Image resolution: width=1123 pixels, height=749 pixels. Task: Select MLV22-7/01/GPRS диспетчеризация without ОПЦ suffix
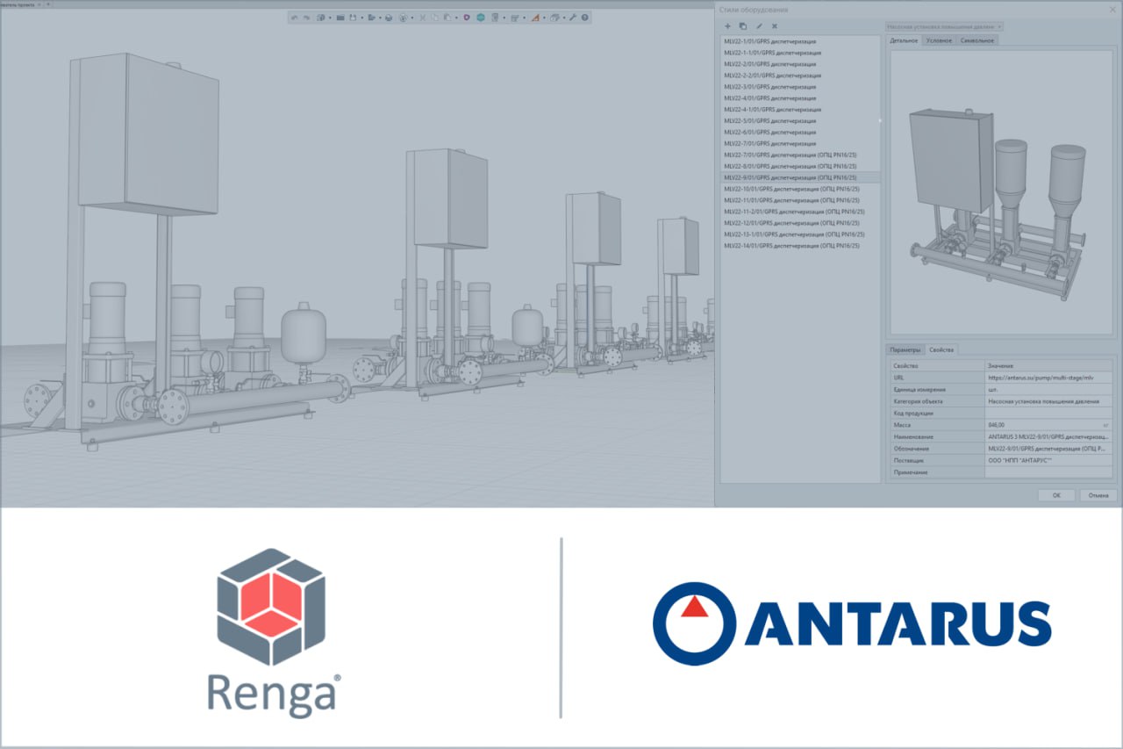[800, 144]
